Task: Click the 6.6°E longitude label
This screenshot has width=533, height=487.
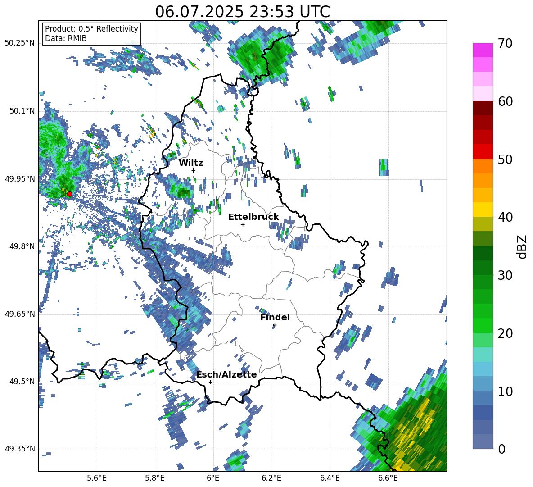Action: click(x=388, y=478)
